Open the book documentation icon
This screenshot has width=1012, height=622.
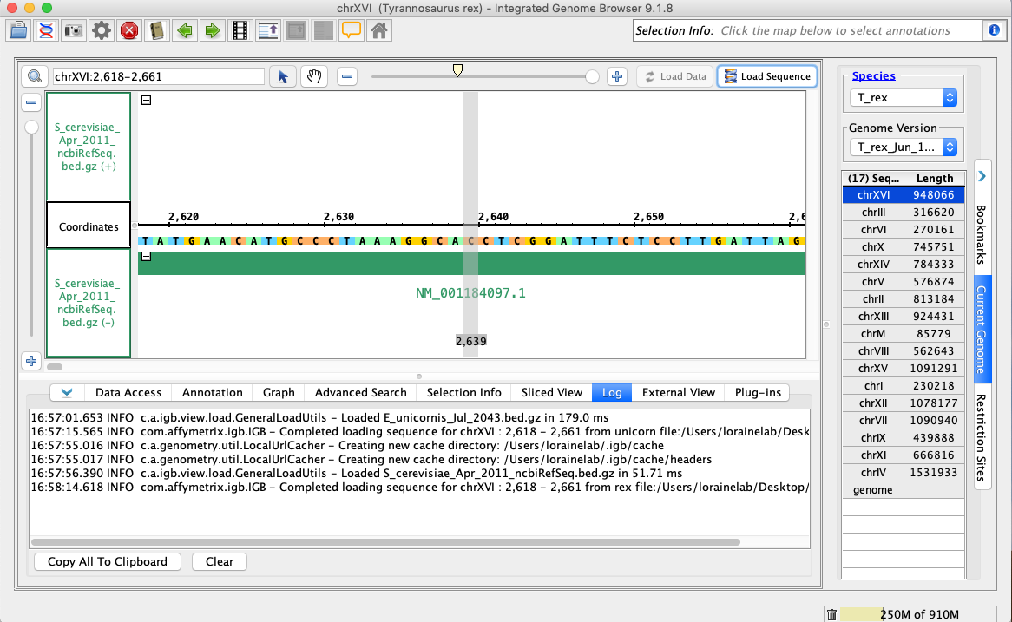point(157,30)
